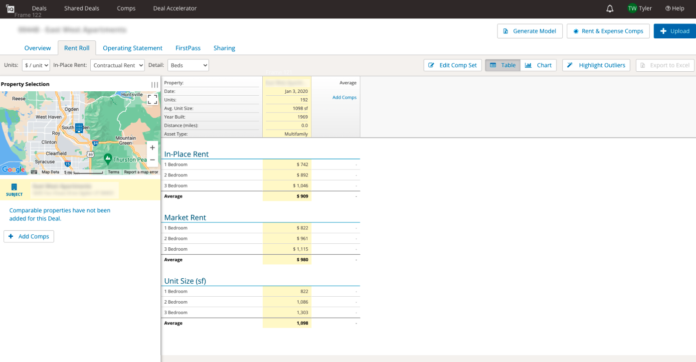Click the Unit Size (sf) section heading
The width and height of the screenshot is (696, 362).
tap(185, 281)
